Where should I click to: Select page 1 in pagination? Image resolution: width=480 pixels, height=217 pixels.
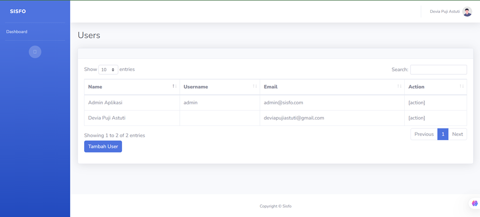coord(443,134)
